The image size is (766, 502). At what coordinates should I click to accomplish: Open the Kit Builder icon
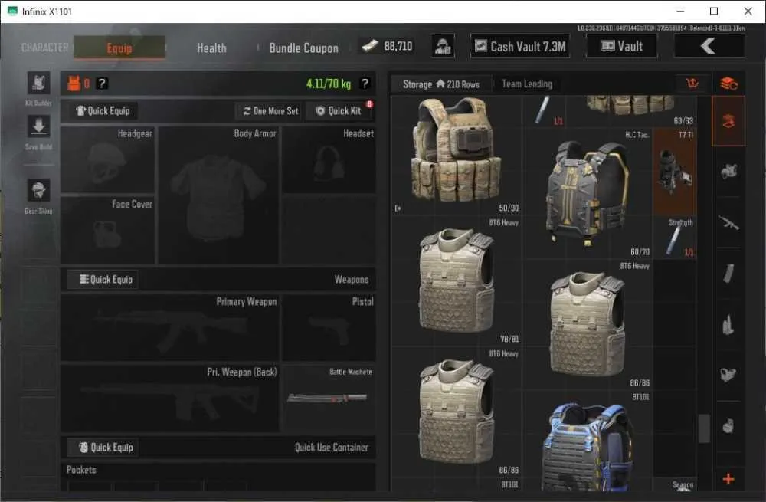[38, 83]
